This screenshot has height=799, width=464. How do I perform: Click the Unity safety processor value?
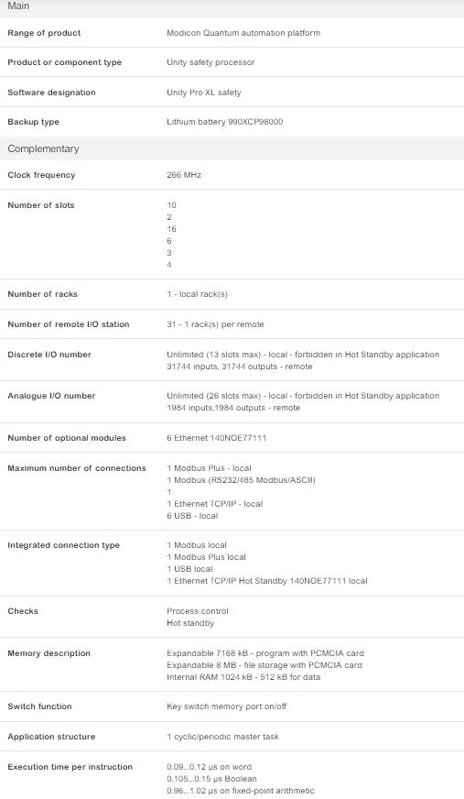coord(210,62)
